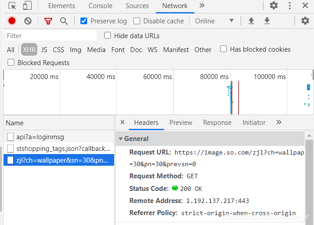Toggle the red filter funnel icon
Screen dimensions: 314x225
[x=48, y=21]
